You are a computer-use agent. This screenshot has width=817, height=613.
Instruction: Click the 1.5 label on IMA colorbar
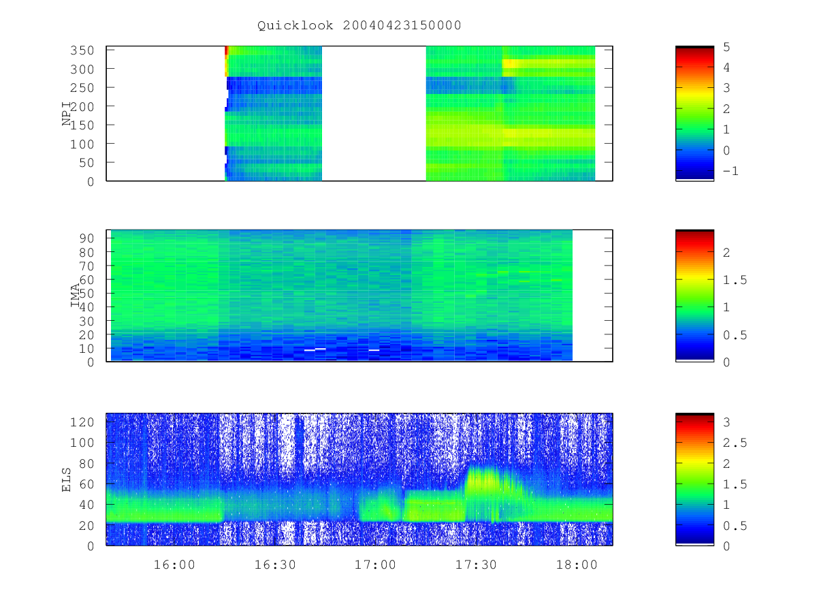pos(734,280)
